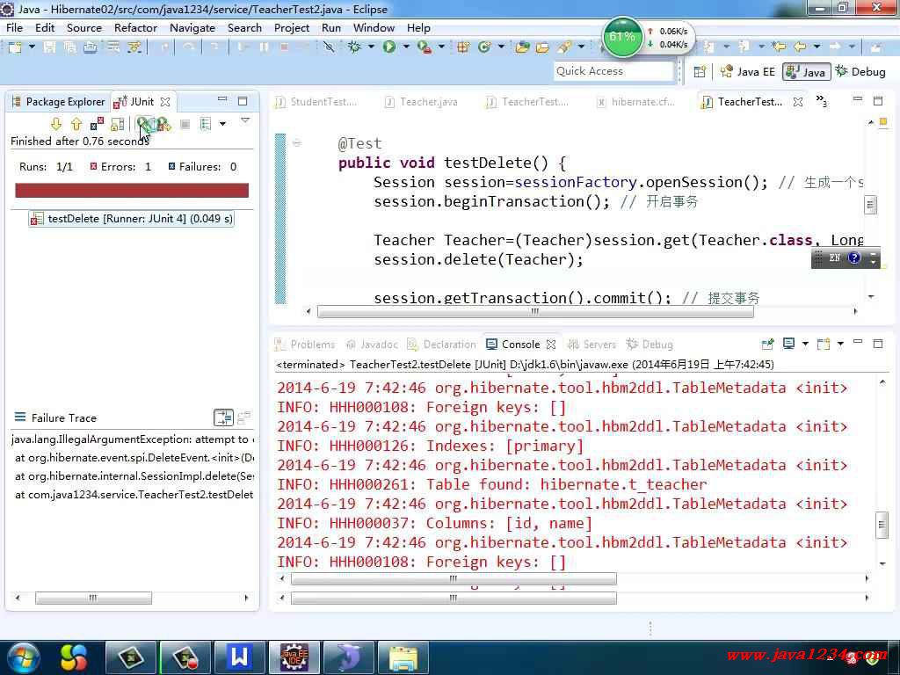The width and height of the screenshot is (900, 675).
Task: Open the Run configurations dropdown arrow
Action: (x=406, y=47)
